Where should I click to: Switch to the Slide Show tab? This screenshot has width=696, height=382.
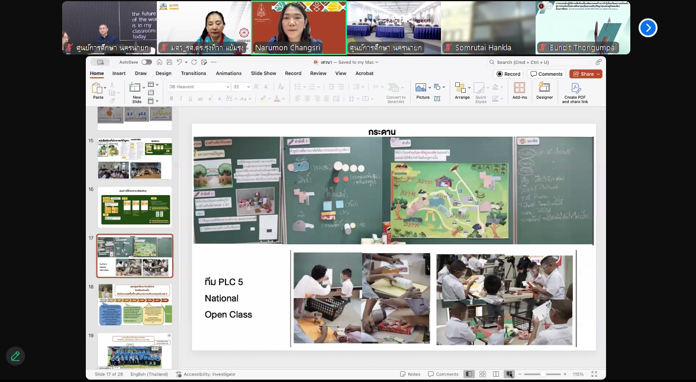click(x=263, y=73)
